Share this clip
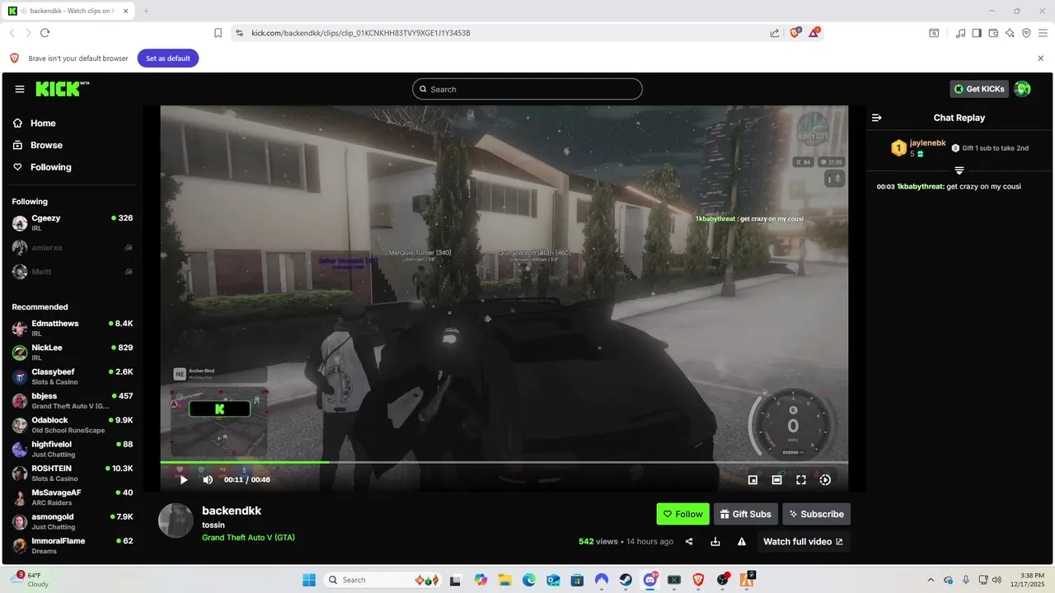Screen dimensions: 1055x593 click(689, 541)
